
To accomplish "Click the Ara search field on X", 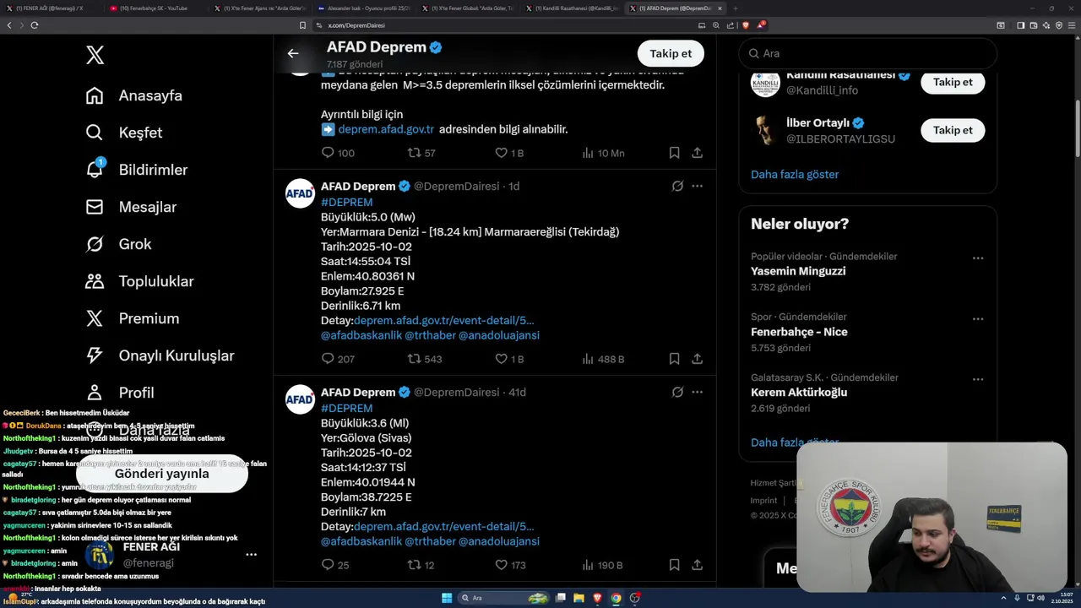I will pos(868,53).
